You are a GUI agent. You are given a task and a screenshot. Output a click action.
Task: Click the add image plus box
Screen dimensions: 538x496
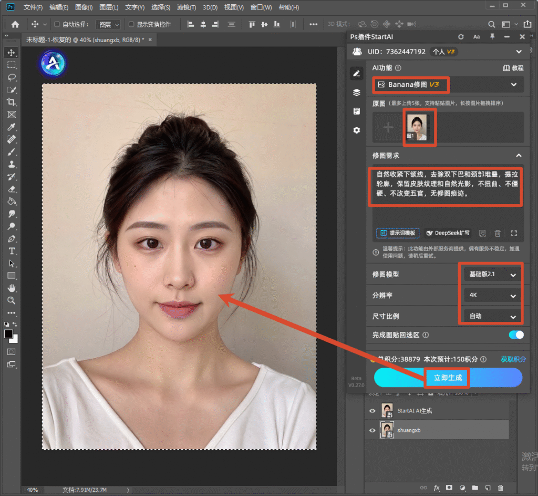[x=388, y=127]
